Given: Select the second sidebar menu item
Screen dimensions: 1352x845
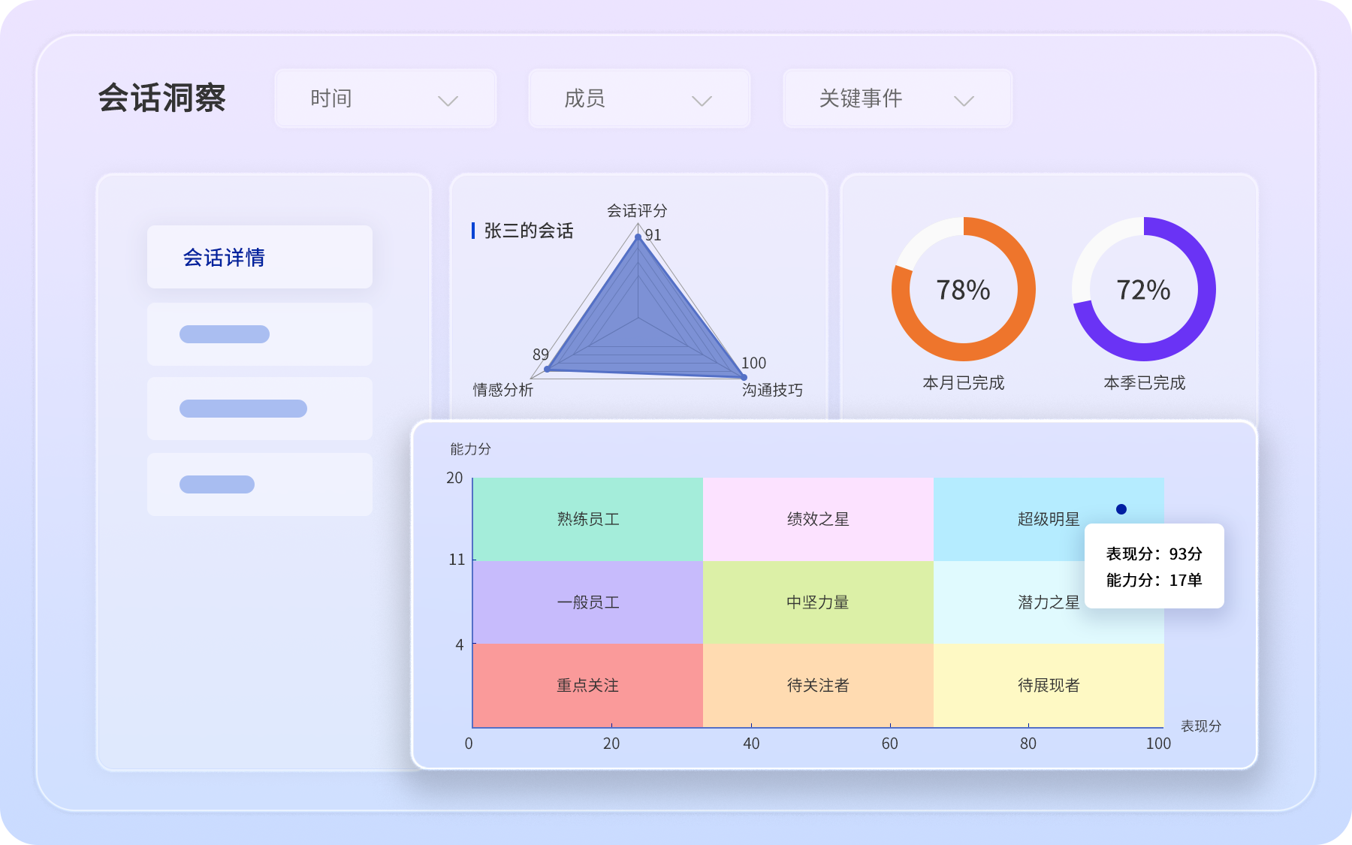Looking at the screenshot, I should [259, 334].
